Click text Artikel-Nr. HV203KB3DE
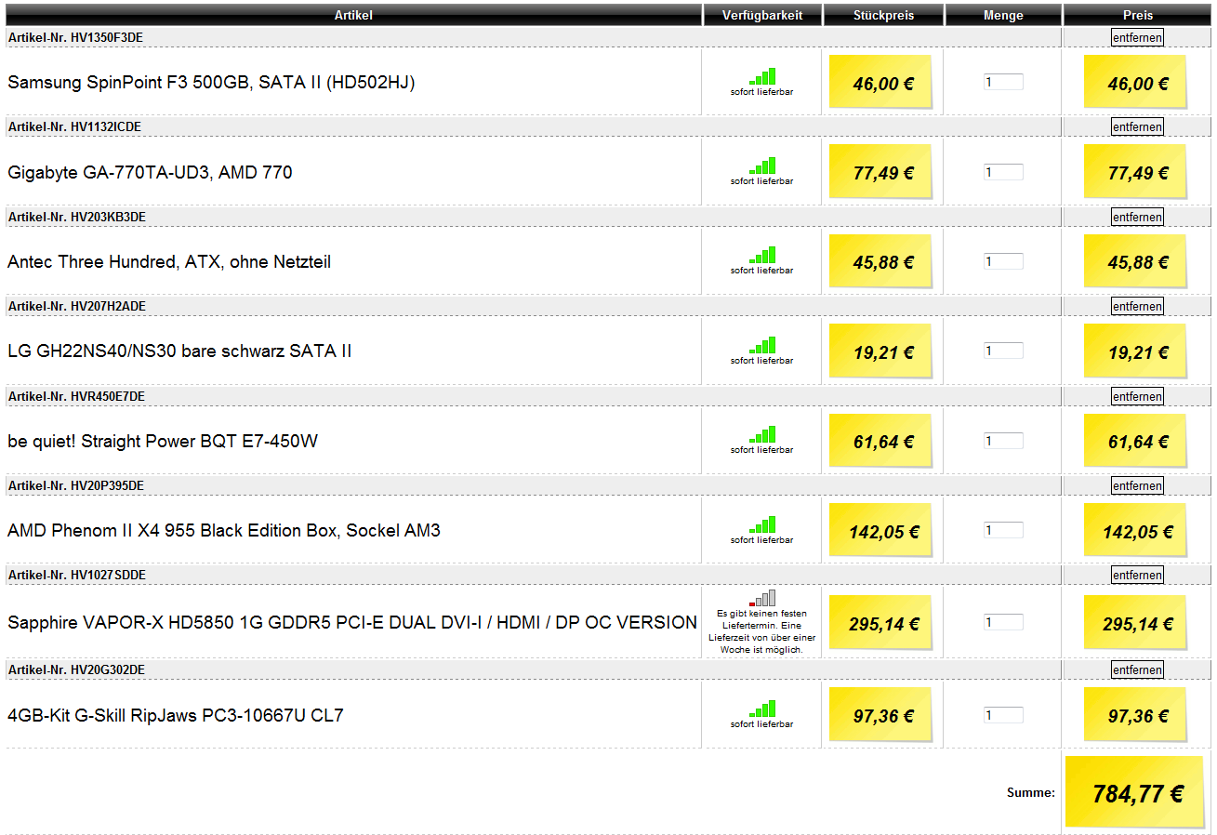The width and height of the screenshot is (1217, 835). (x=77, y=217)
